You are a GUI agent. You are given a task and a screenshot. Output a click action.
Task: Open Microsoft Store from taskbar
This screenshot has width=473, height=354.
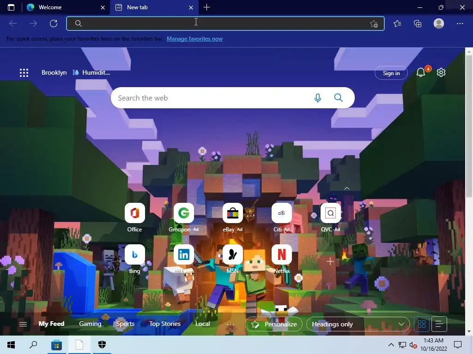[x=56, y=345]
